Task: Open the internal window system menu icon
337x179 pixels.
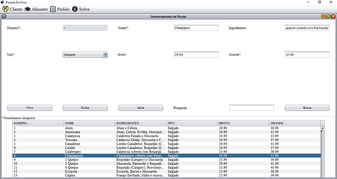Action: click(x=3, y=17)
